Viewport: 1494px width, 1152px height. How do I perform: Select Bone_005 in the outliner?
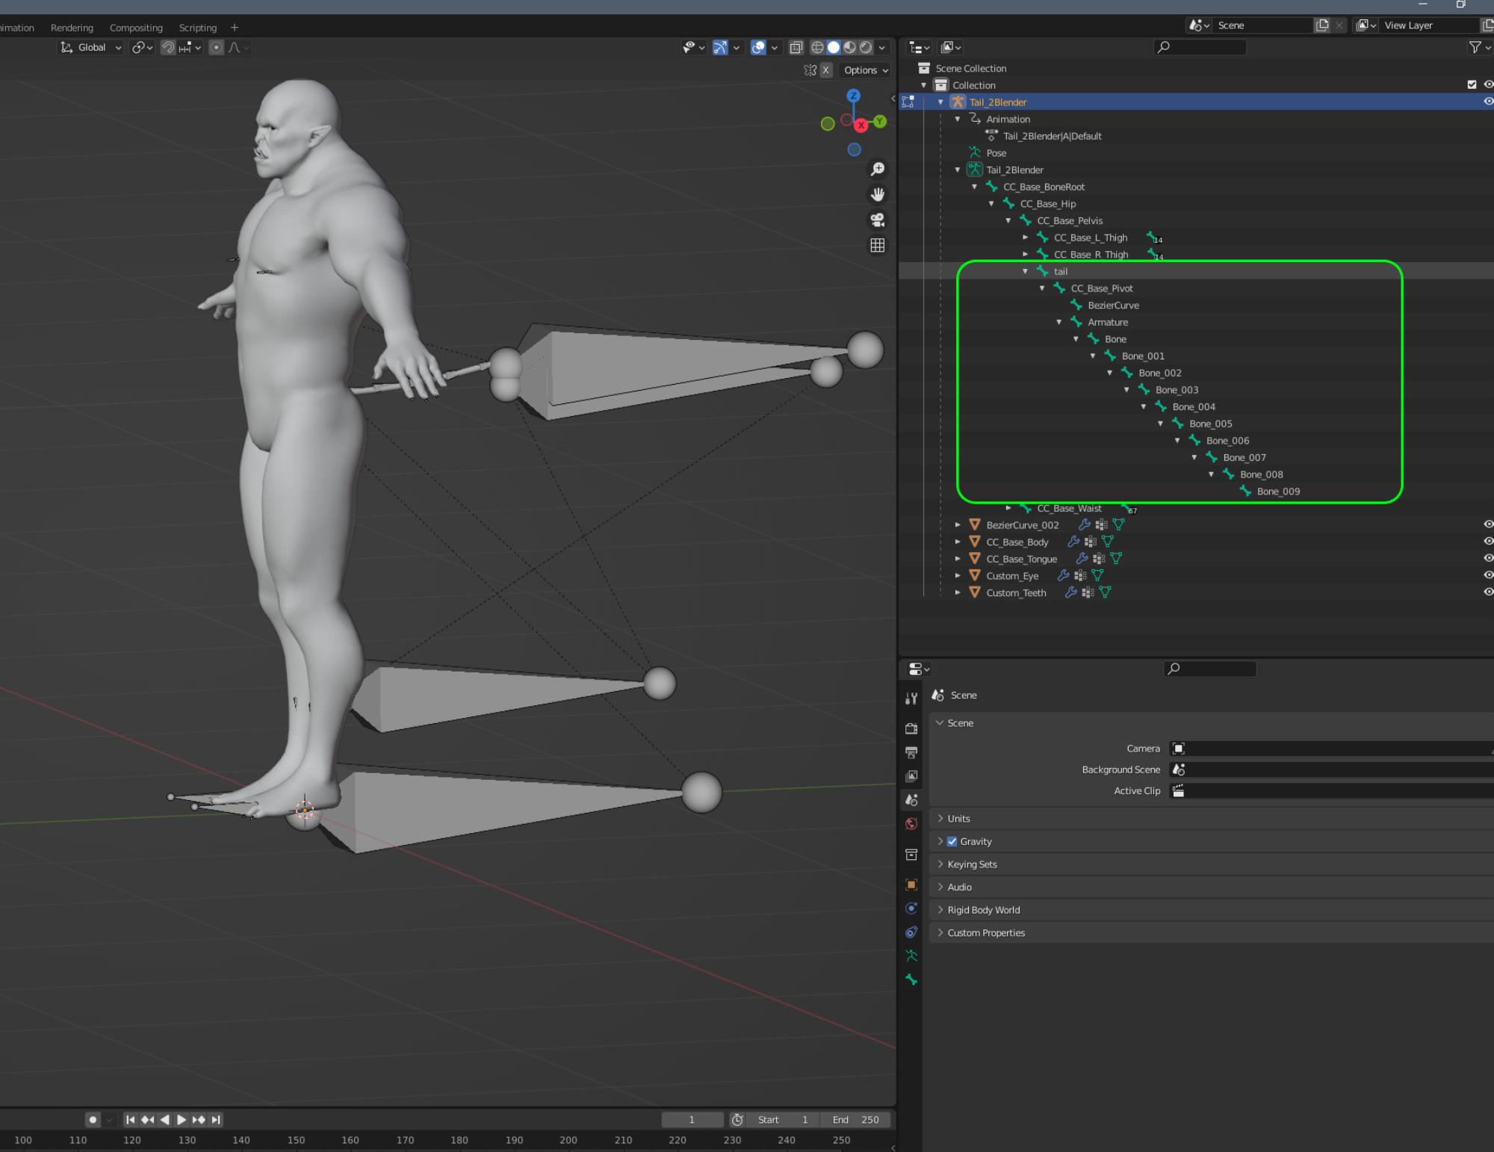[x=1210, y=424]
